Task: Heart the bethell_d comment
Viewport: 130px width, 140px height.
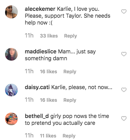Action: click(x=124, y=118)
